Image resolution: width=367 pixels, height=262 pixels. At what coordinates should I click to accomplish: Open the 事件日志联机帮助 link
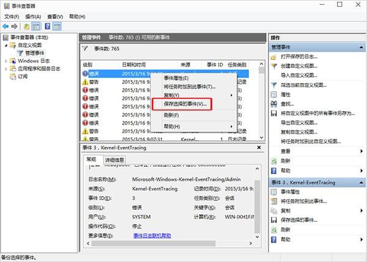(x=152, y=235)
